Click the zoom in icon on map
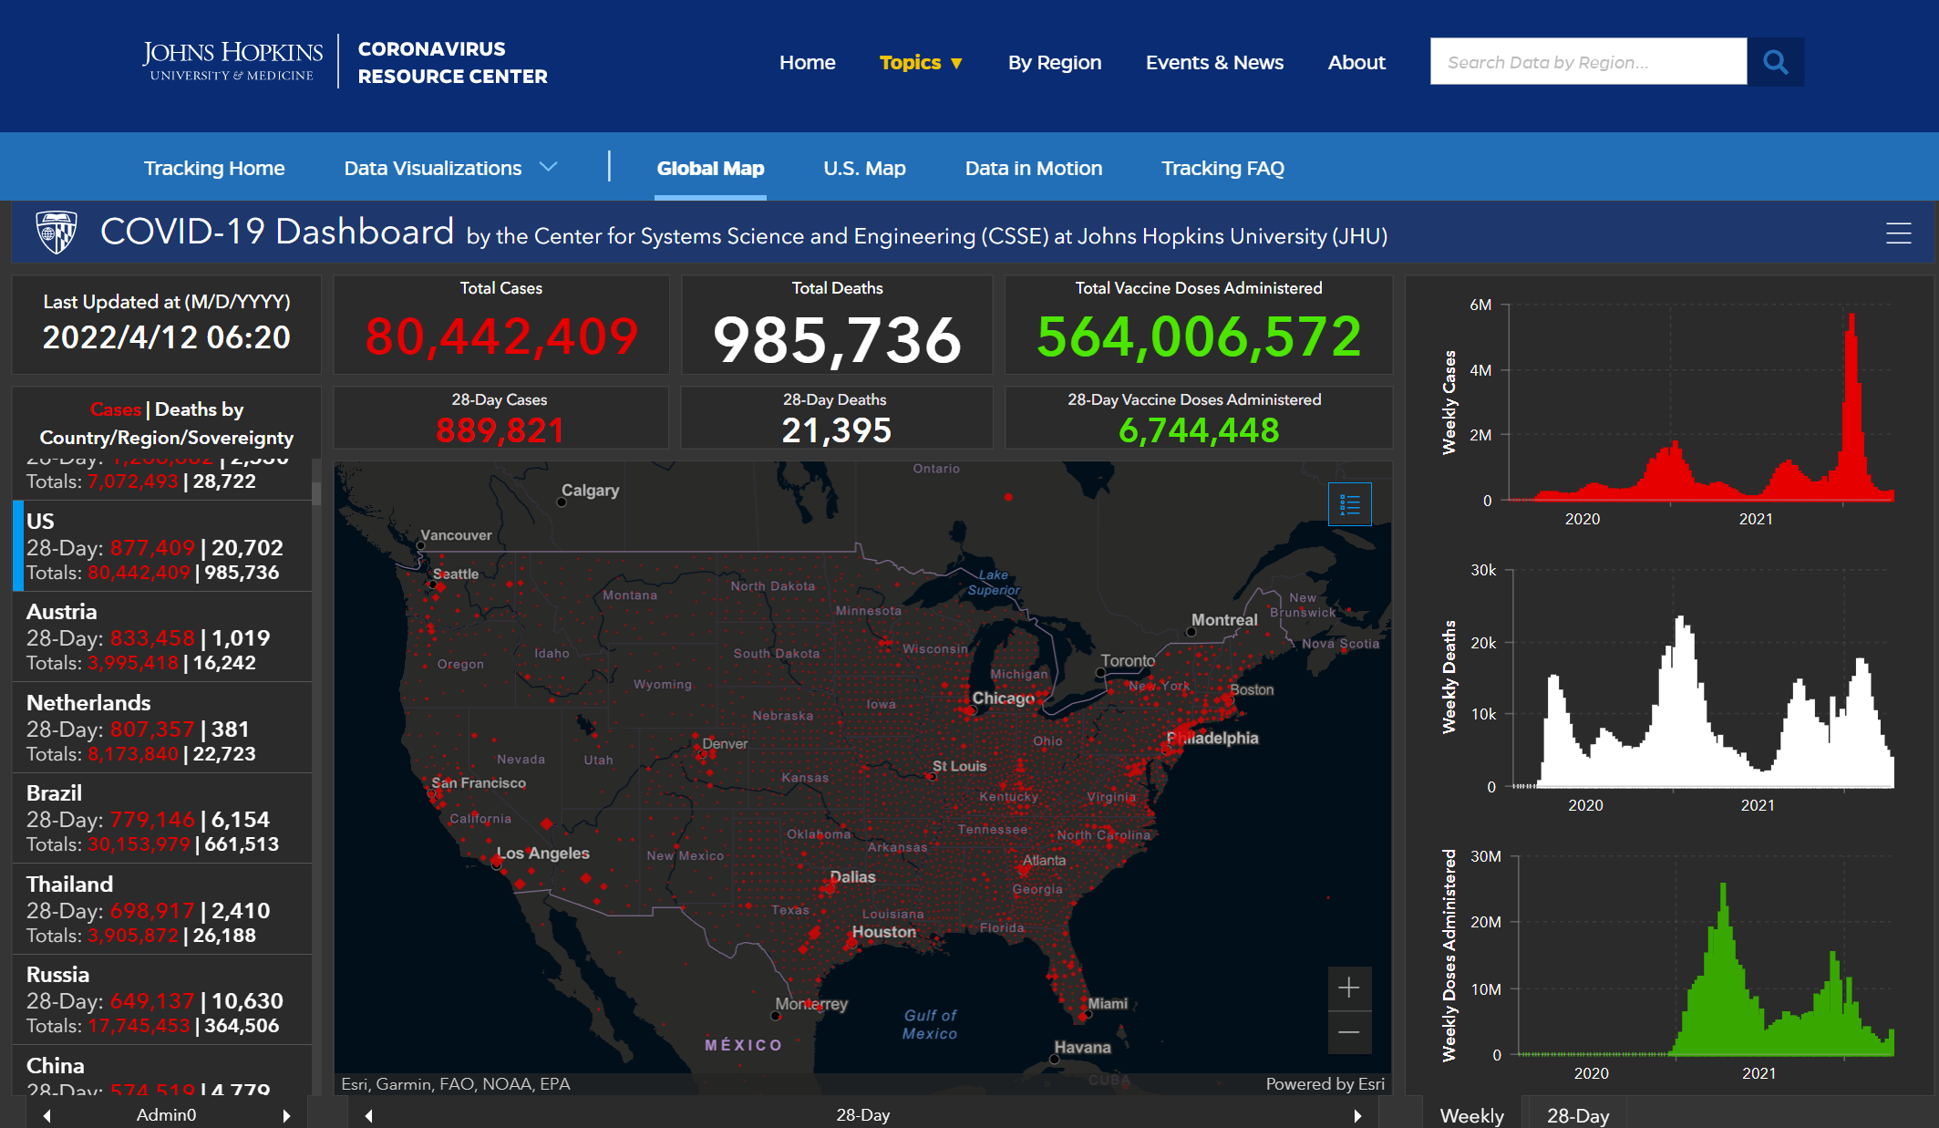This screenshot has height=1128, width=1939. [1348, 988]
